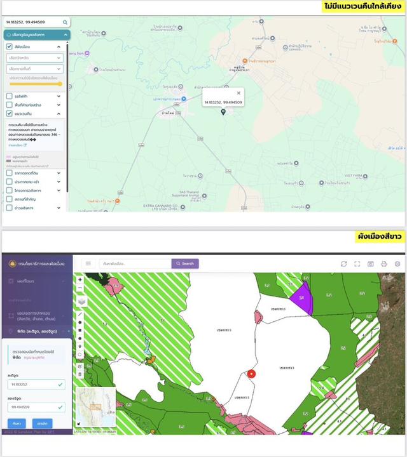Click the yellow layer opacity slider
The height and width of the screenshot is (457, 407).
tap(35, 84)
